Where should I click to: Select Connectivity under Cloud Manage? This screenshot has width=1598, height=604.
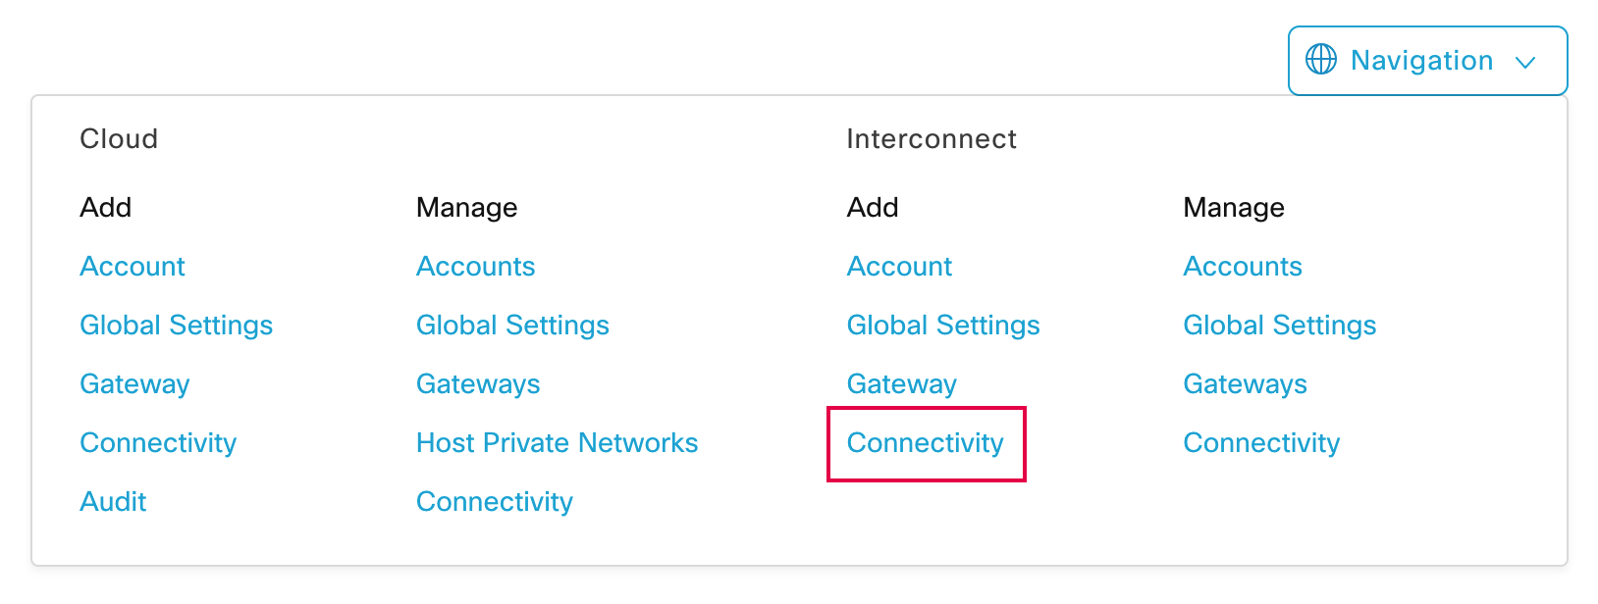[494, 501]
